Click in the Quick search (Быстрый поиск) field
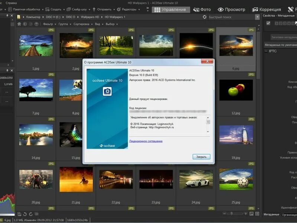The width and height of the screenshot is (297, 223). (231, 17)
